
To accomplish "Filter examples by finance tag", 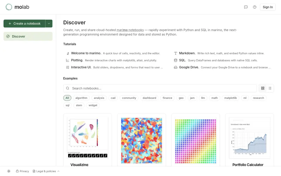I will click(x=167, y=98).
